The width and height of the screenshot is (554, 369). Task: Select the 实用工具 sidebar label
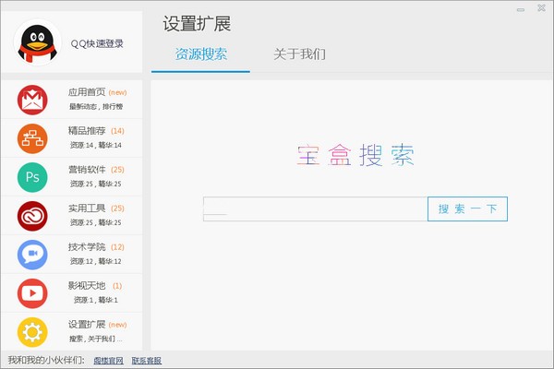click(87, 208)
